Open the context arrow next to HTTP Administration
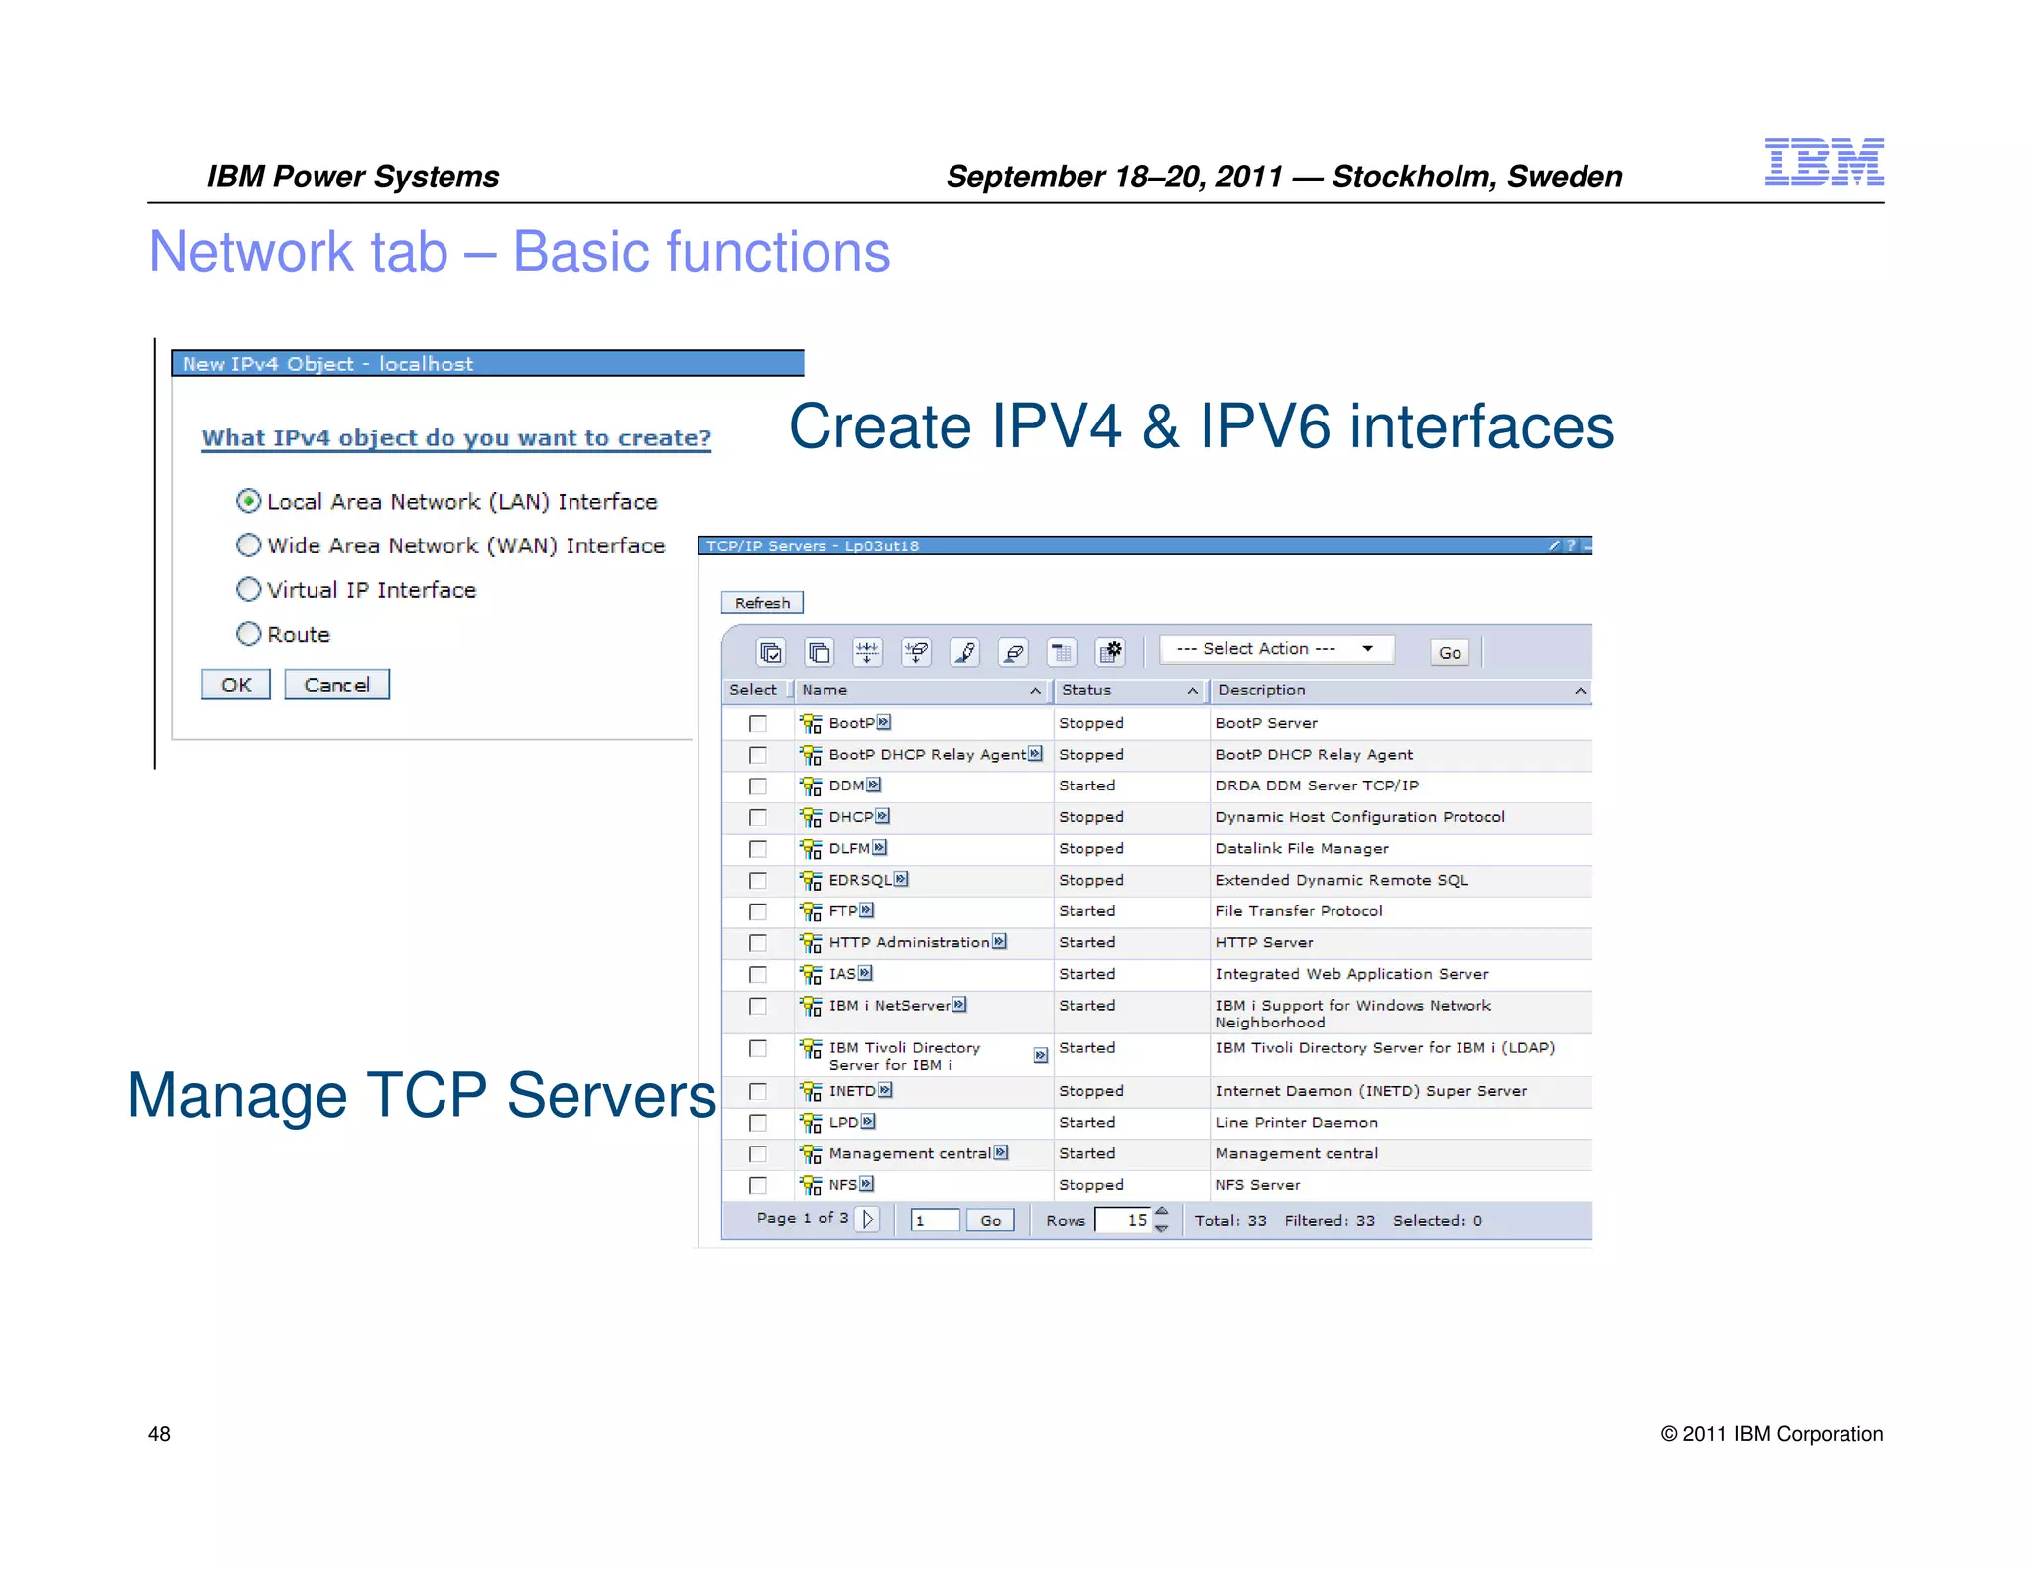The height and width of the screenshot is (1569, 2032). pos(1000,941)
